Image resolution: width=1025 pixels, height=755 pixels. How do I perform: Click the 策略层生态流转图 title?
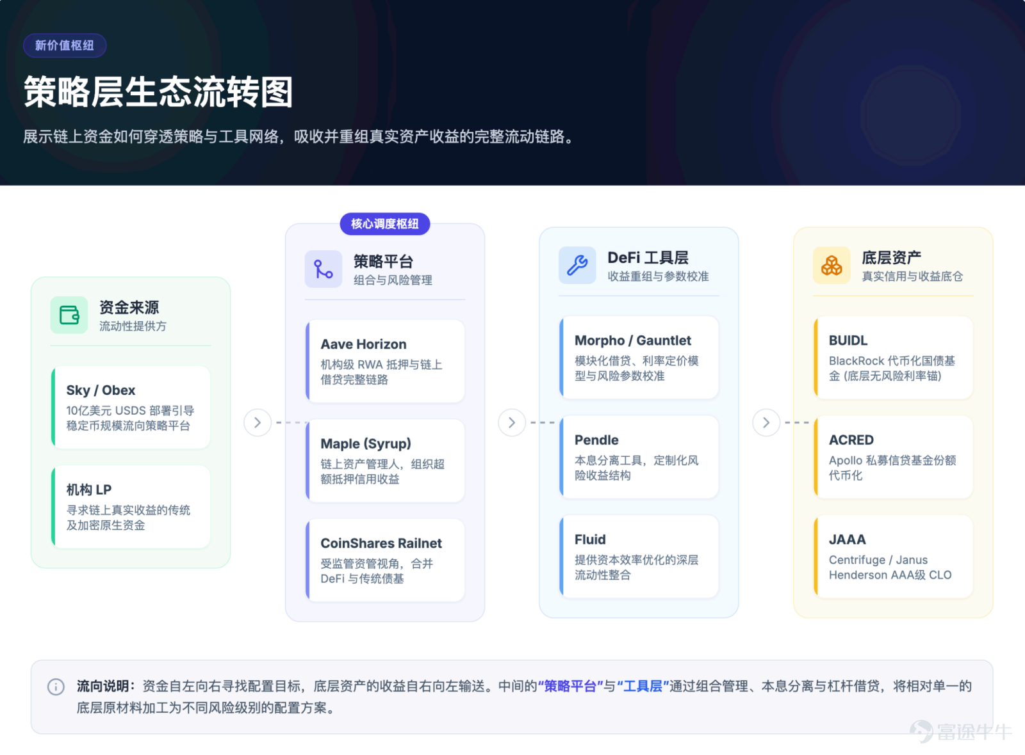click(x=158, y=91)
